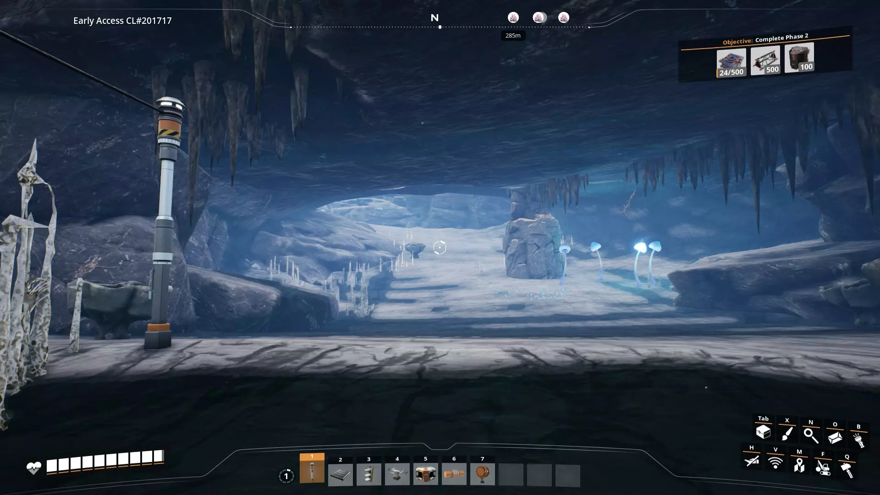Select hotbar slot 3 ladder item
This screenshot has height=495, width=880.
tap(369, 474)
